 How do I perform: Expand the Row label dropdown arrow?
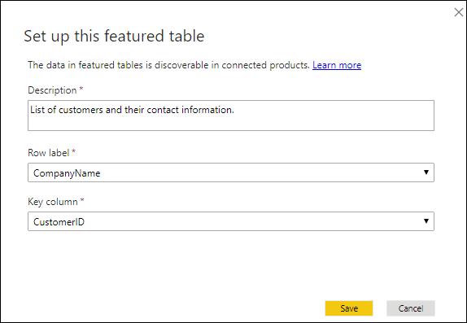coord(426,172)
